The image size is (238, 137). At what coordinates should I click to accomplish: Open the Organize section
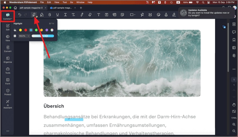click(8, 60)
